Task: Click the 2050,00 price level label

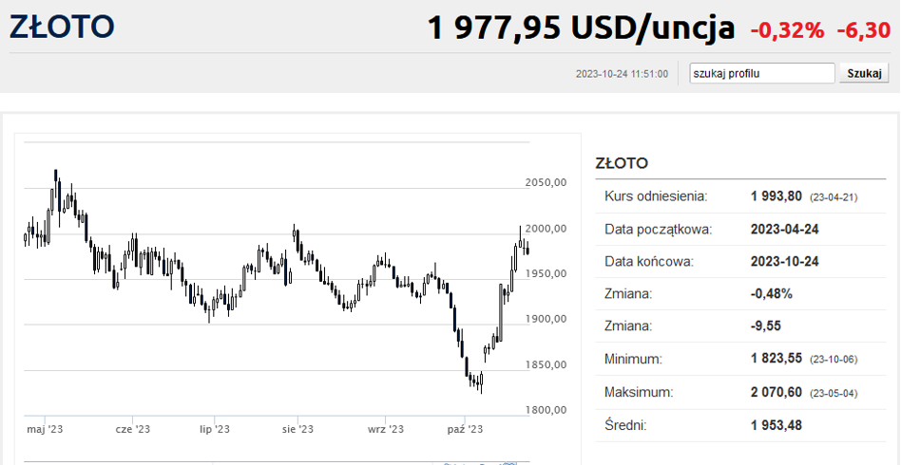Action: pyautogui.click(x=546, y=182)
